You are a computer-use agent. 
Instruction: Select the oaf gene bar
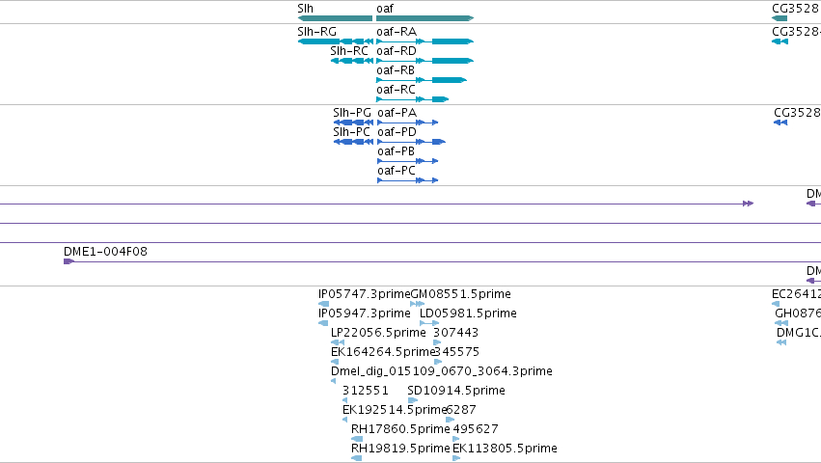(x=424, y=18)
